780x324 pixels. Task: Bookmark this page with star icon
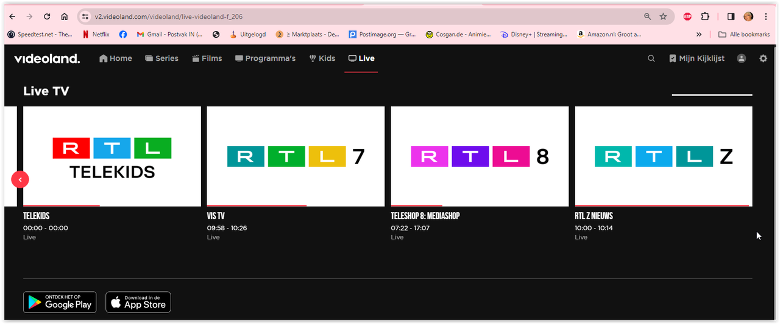click(663, 16)
